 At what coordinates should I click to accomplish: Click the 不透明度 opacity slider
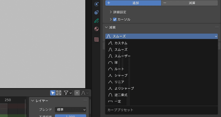(x=71, y=116)
